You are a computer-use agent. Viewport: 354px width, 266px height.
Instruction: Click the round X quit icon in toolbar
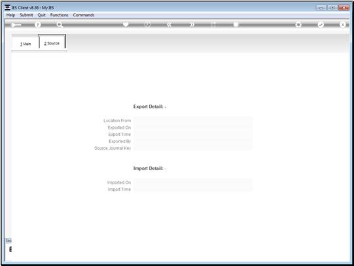(342, 25)
